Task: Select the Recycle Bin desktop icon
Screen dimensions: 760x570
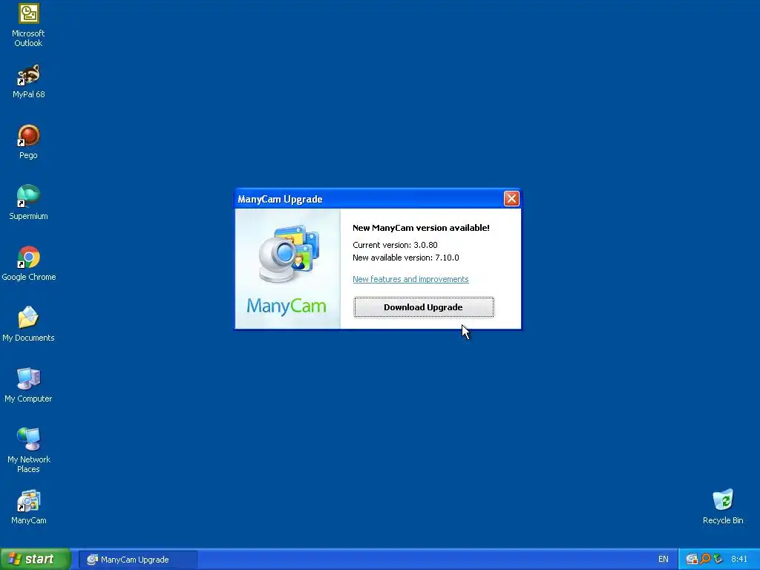Action: pyautogui.click(x=723, y=508)
